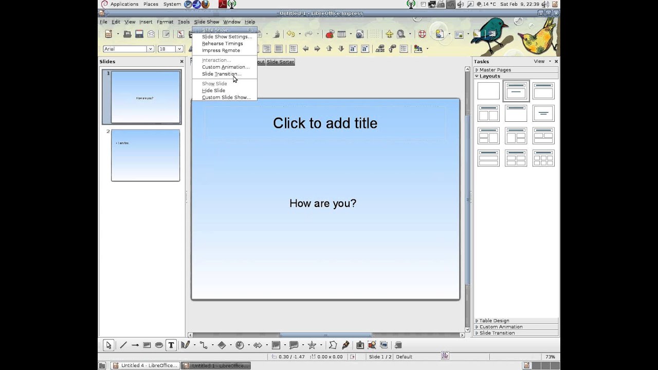The height and width of the screenshot is (370, 658).
Task: Open the Curve tool dropdown arrow
Action: point(194,345)
